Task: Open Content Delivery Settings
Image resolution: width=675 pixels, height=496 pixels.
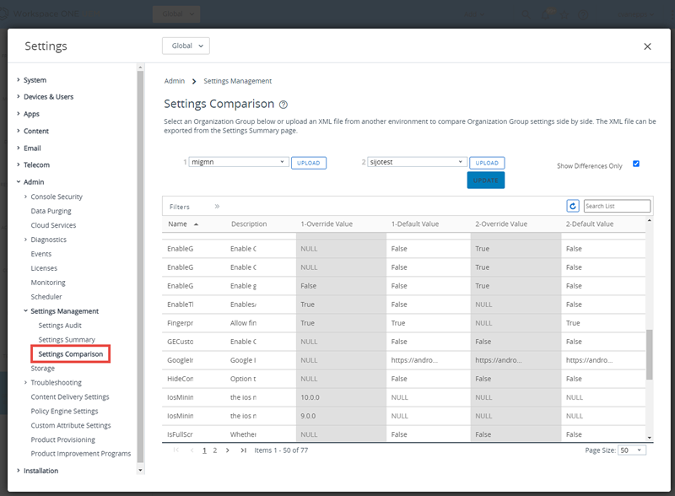Action: (70, 397)
